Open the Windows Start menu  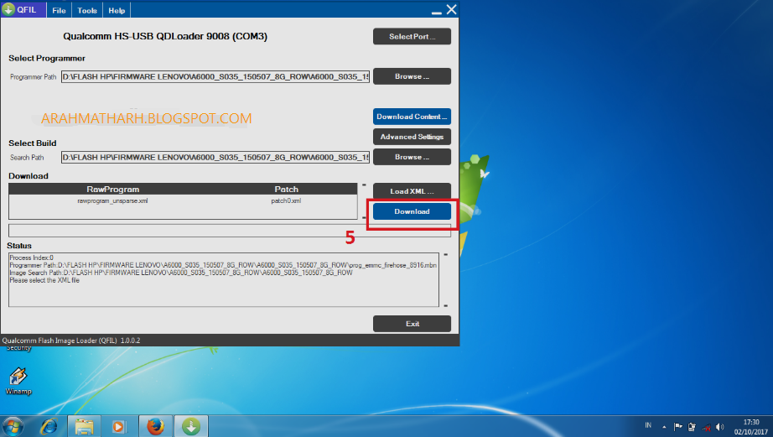(13, 426)
